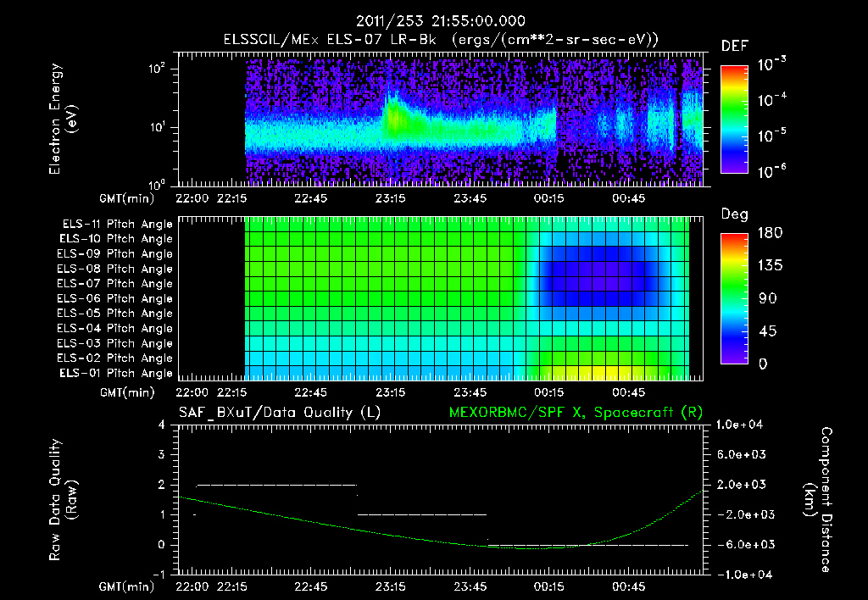Click the data quality line at level 1
Screen dimensions: 868x600
coord(422,514)
